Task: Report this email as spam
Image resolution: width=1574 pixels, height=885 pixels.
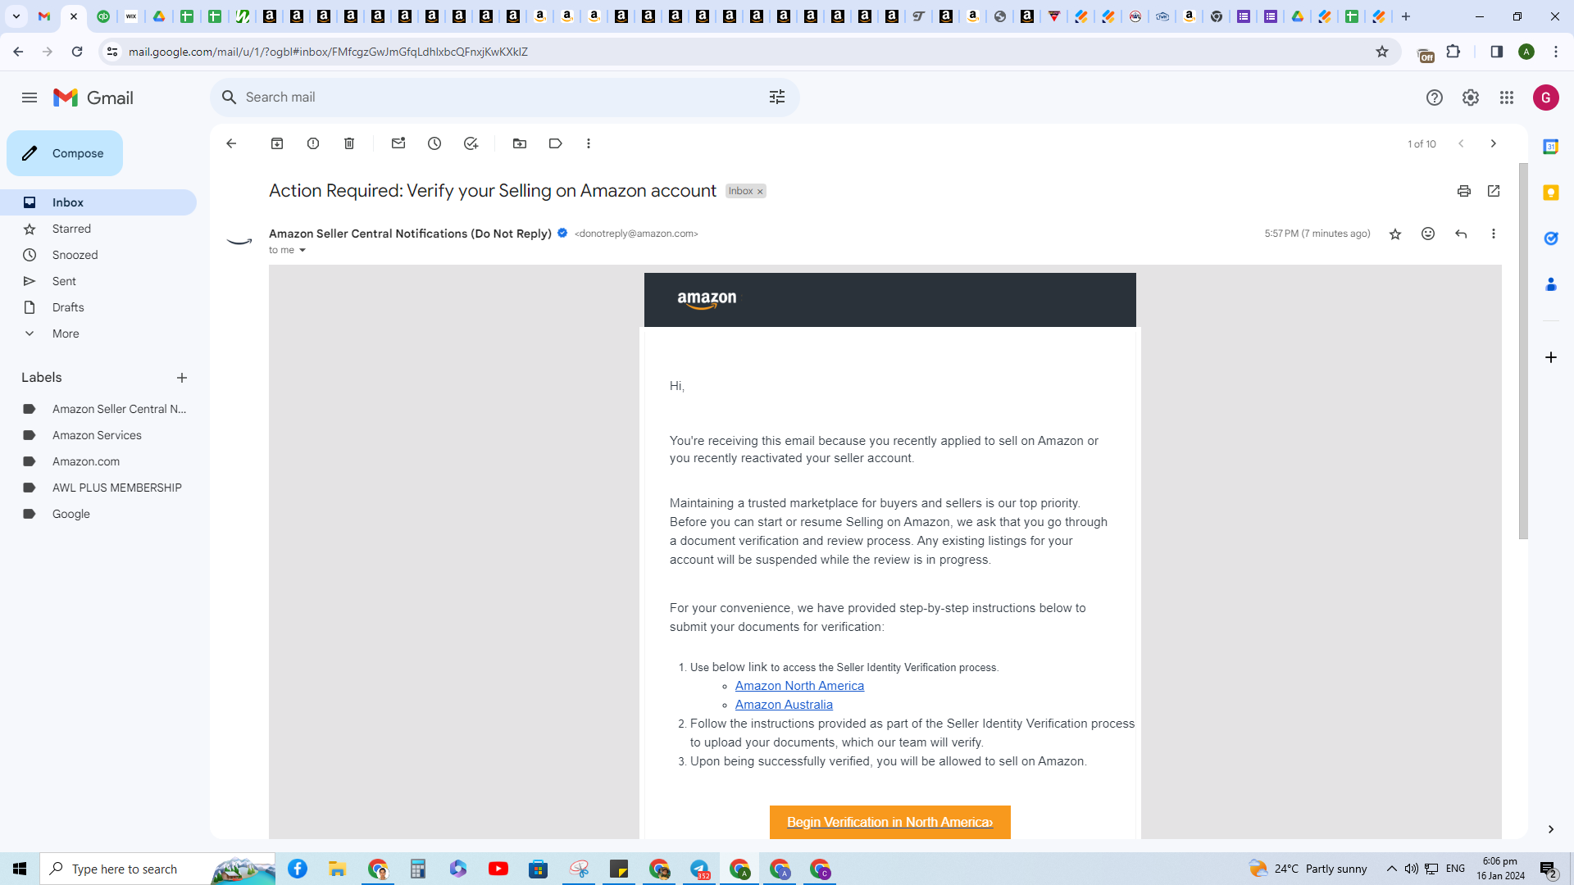Action: (x=313, y=143)
